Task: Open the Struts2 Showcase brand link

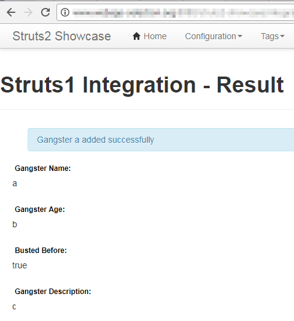Action: (61, 36)
